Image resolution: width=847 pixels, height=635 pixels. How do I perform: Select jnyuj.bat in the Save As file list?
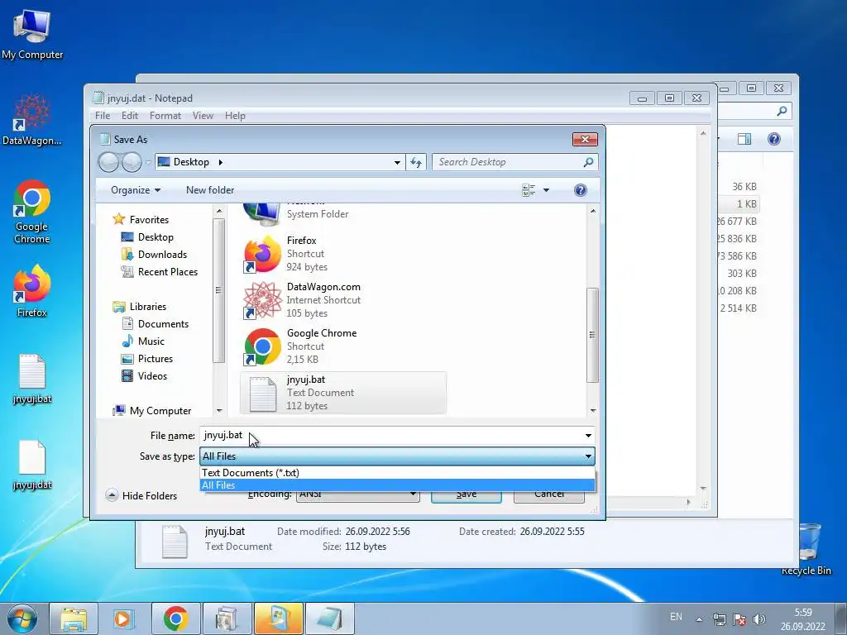coord(343,393)
